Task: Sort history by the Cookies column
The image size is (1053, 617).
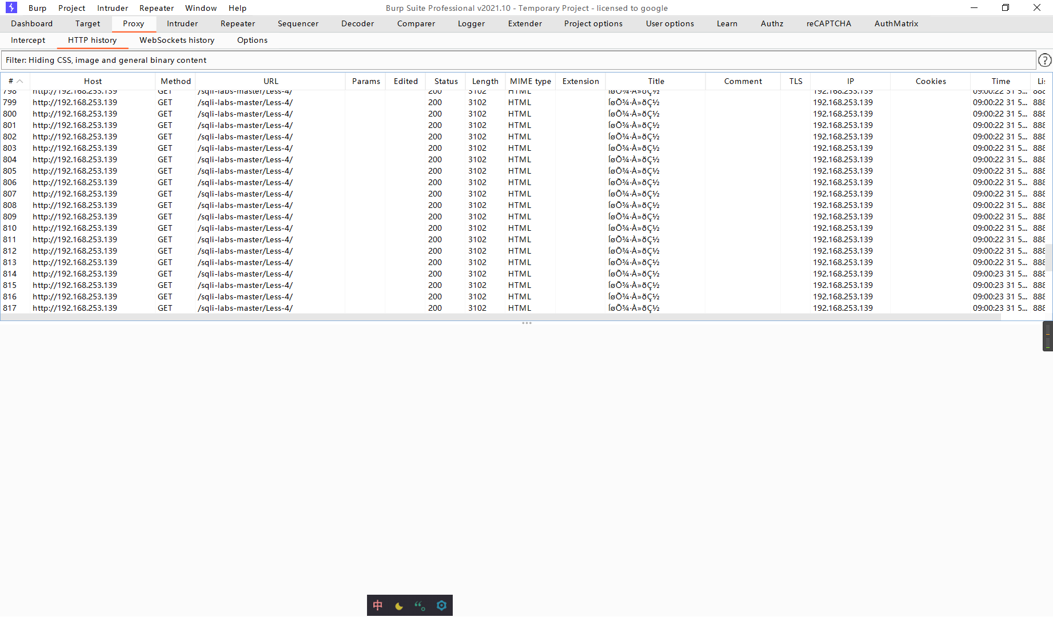Action: pyautogui.click(x=931, y=81)
